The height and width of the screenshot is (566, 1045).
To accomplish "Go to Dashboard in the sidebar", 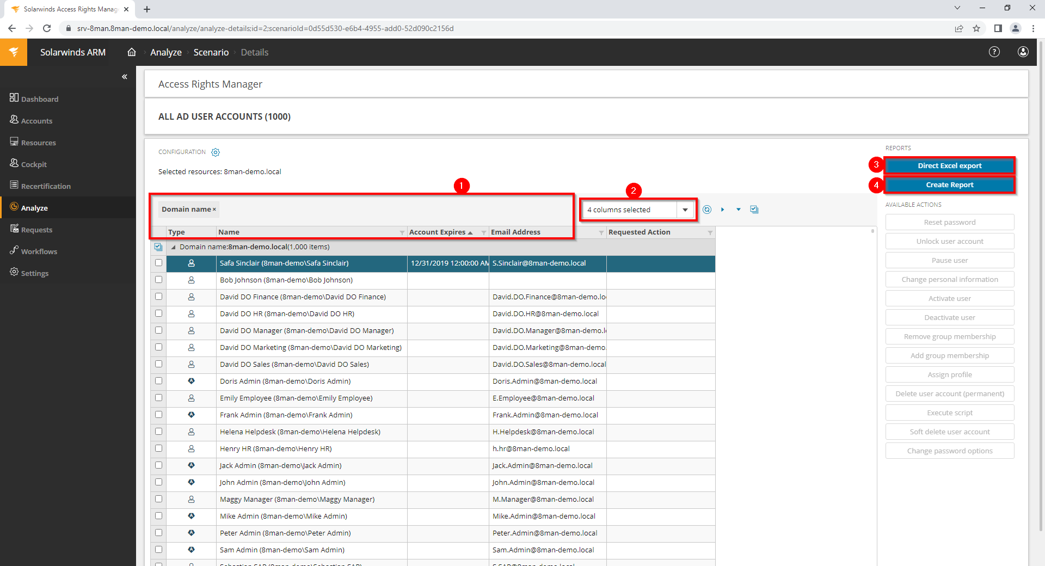I will click(39, 99).
